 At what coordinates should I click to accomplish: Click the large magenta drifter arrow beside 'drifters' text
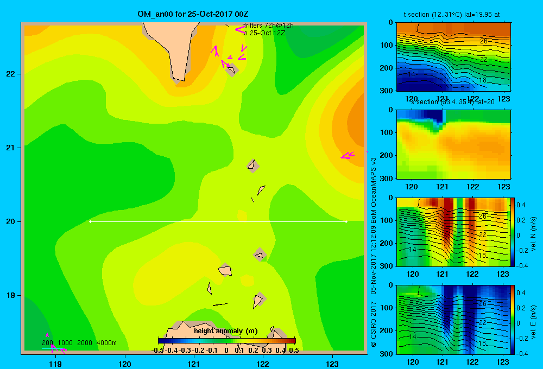(240, 30)
